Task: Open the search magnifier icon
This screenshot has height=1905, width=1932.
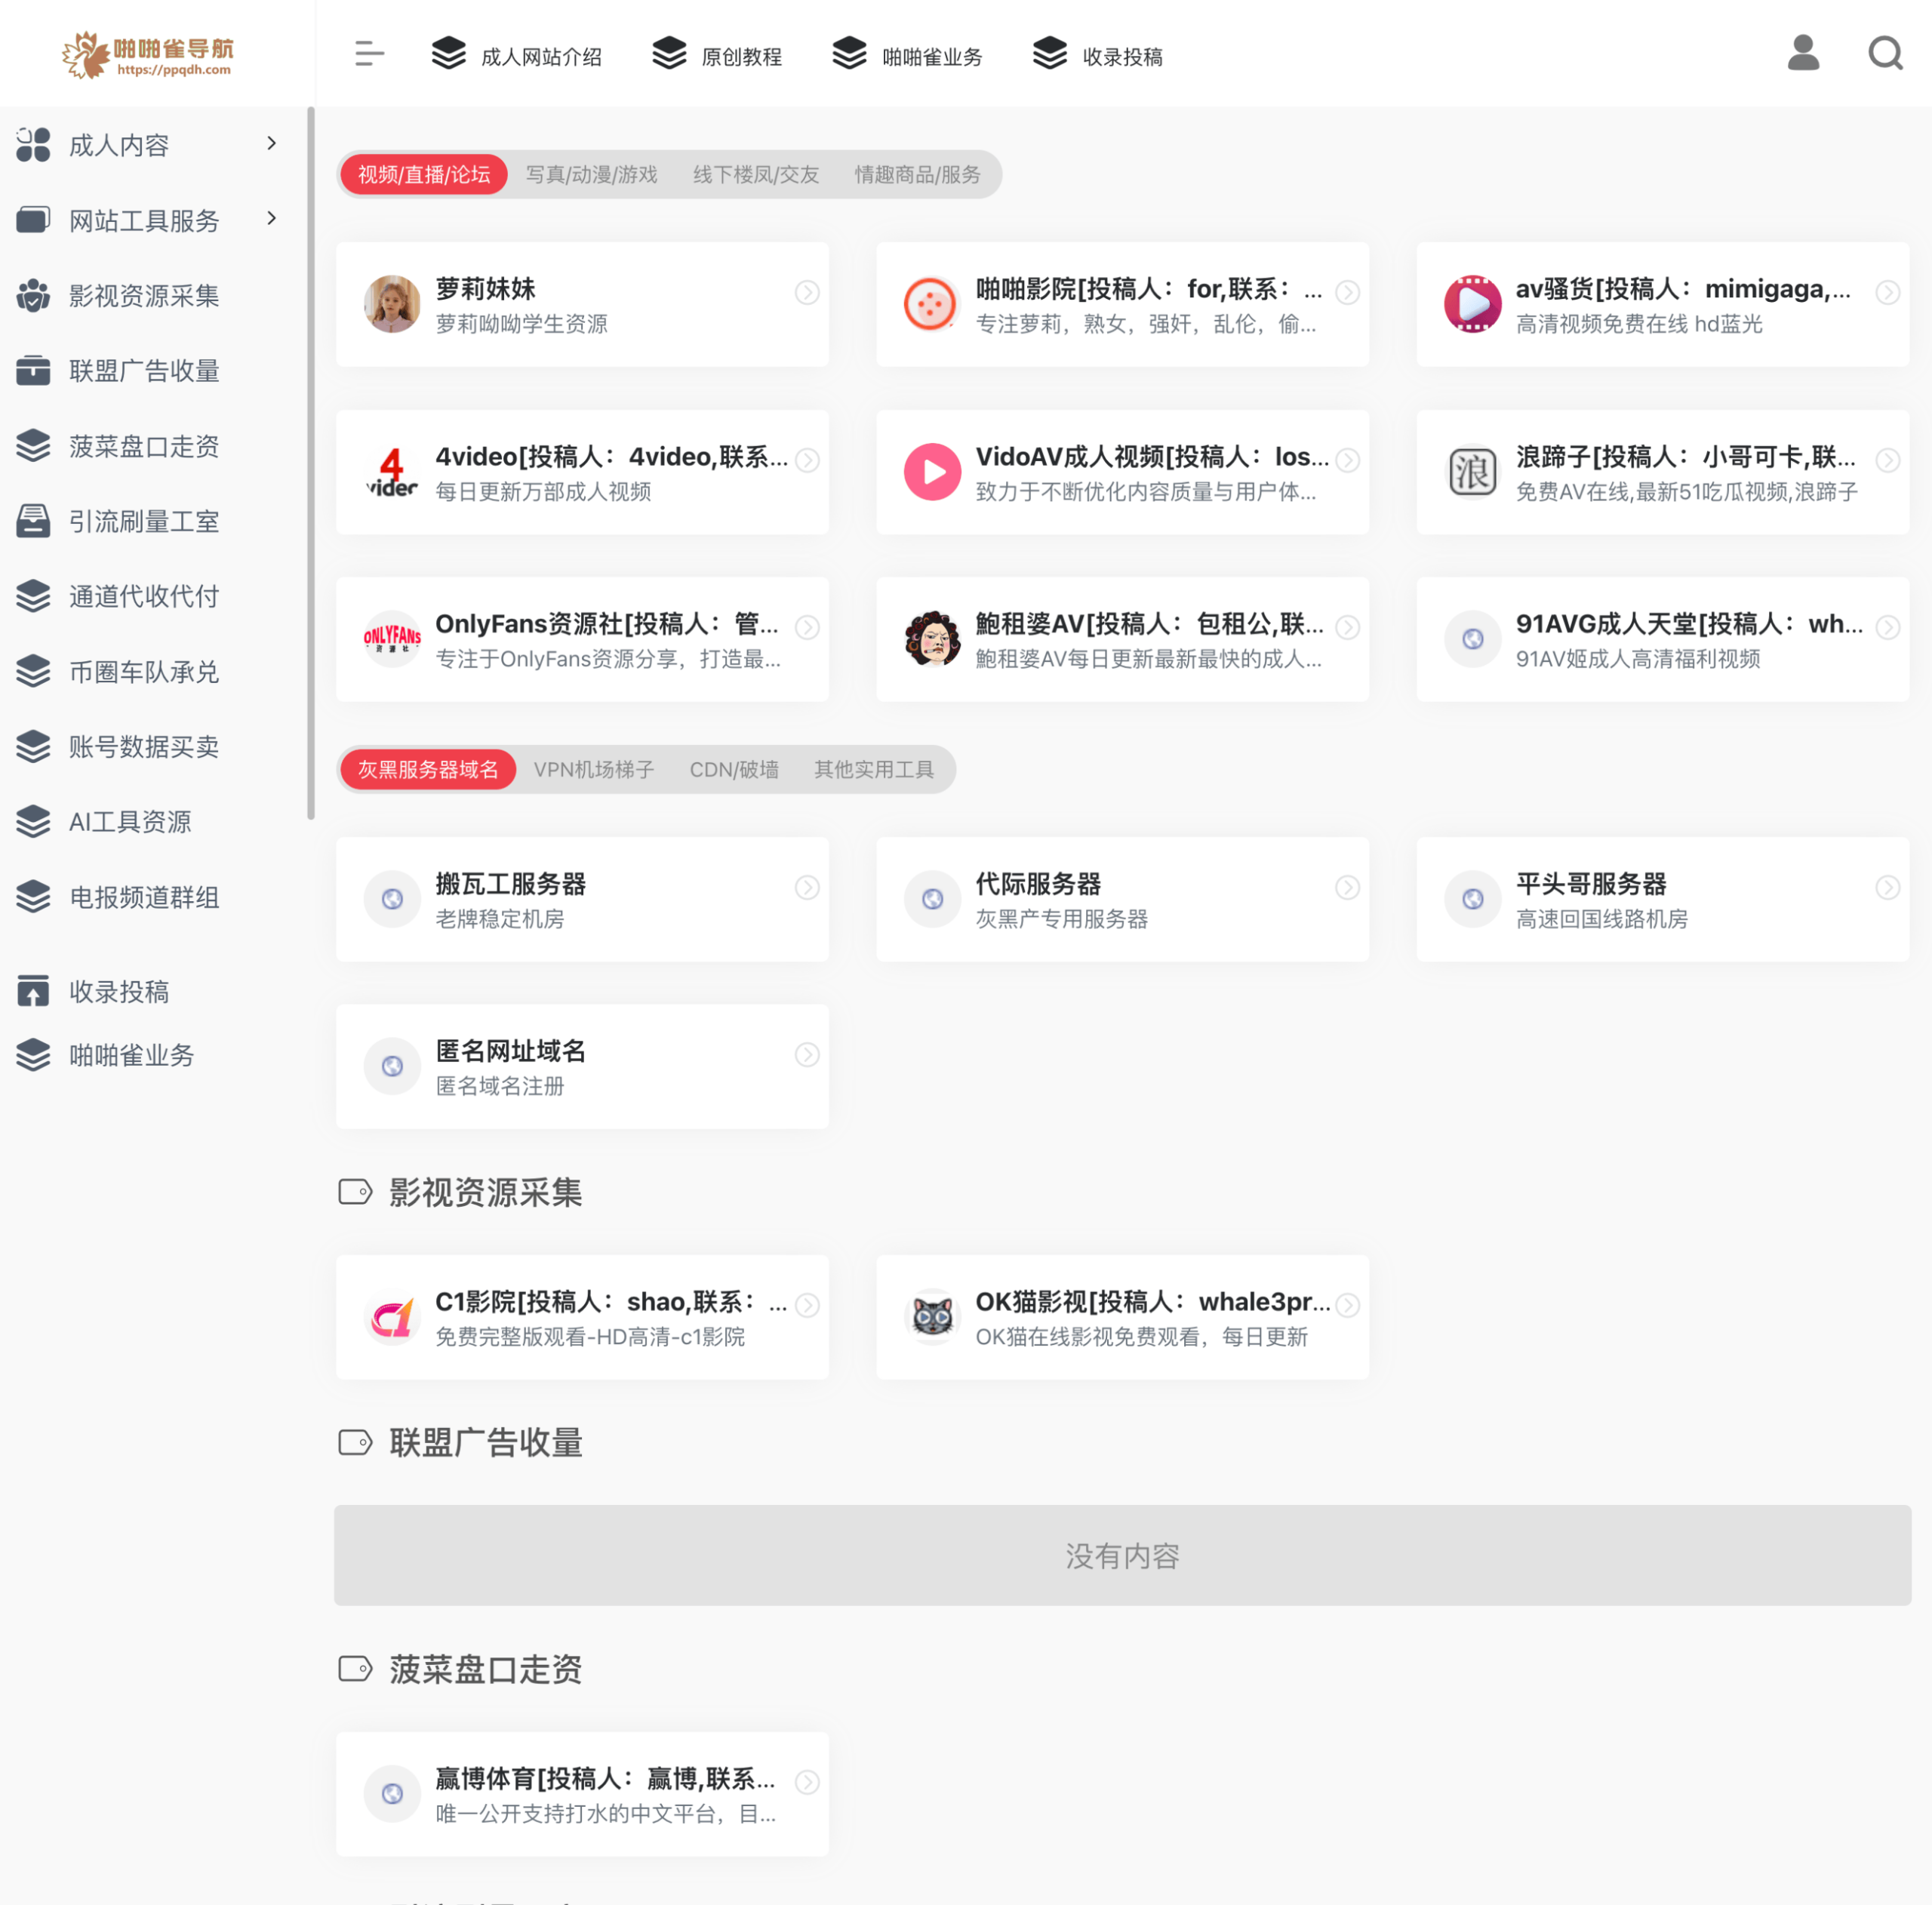Action: tap(1885, 53)
